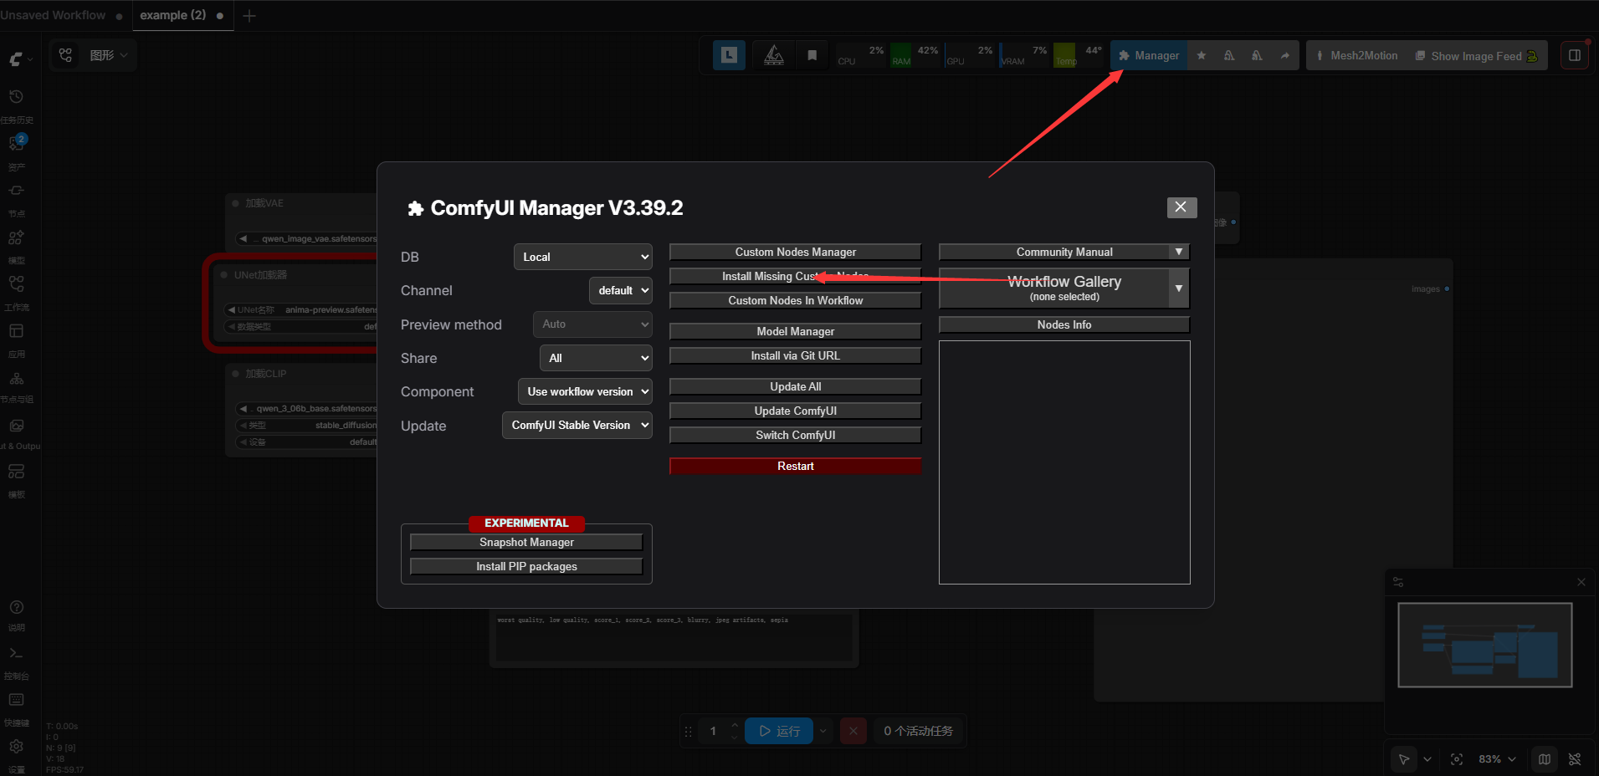Toggle link visibility icon at bottom right
The image size is (1599, 776).
tap(1575, 759)
